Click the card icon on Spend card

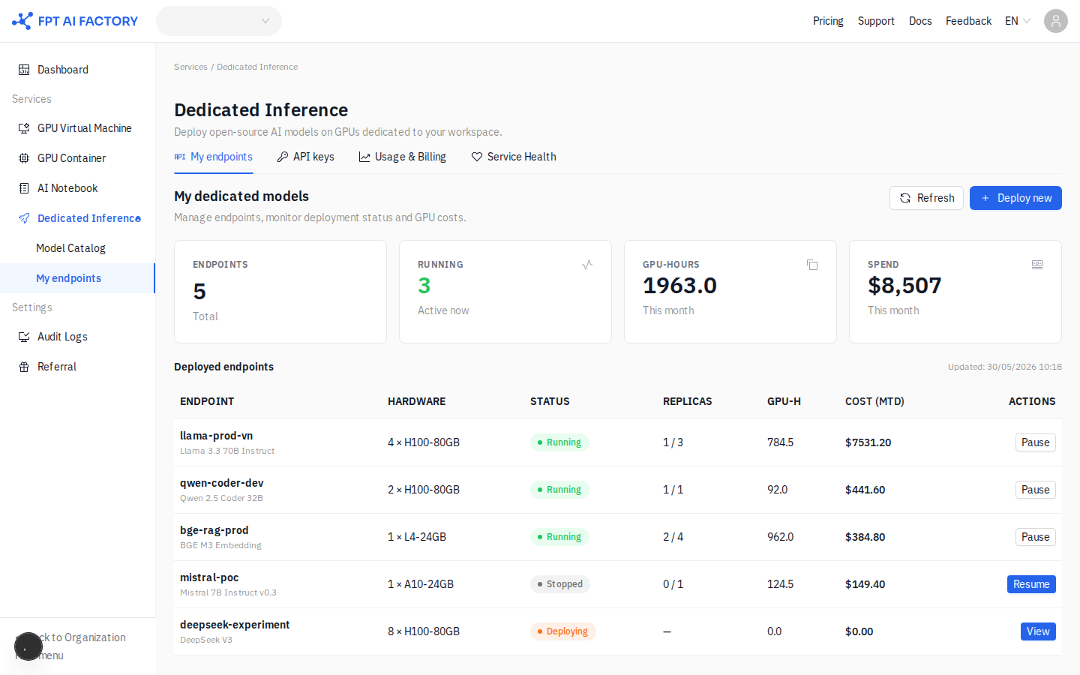coord(1037,265)
